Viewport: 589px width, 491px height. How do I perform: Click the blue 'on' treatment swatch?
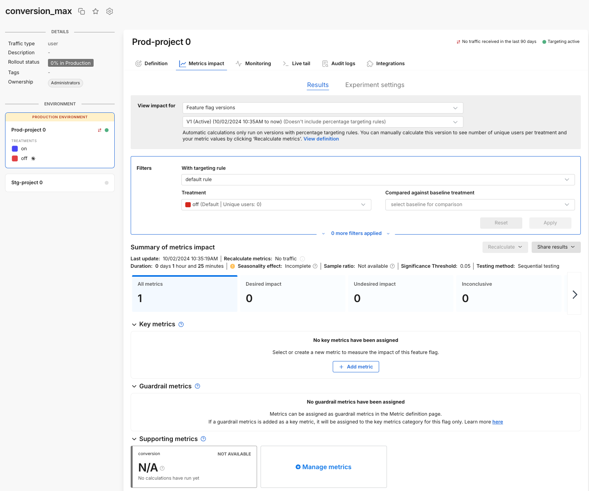coord(15,149)
